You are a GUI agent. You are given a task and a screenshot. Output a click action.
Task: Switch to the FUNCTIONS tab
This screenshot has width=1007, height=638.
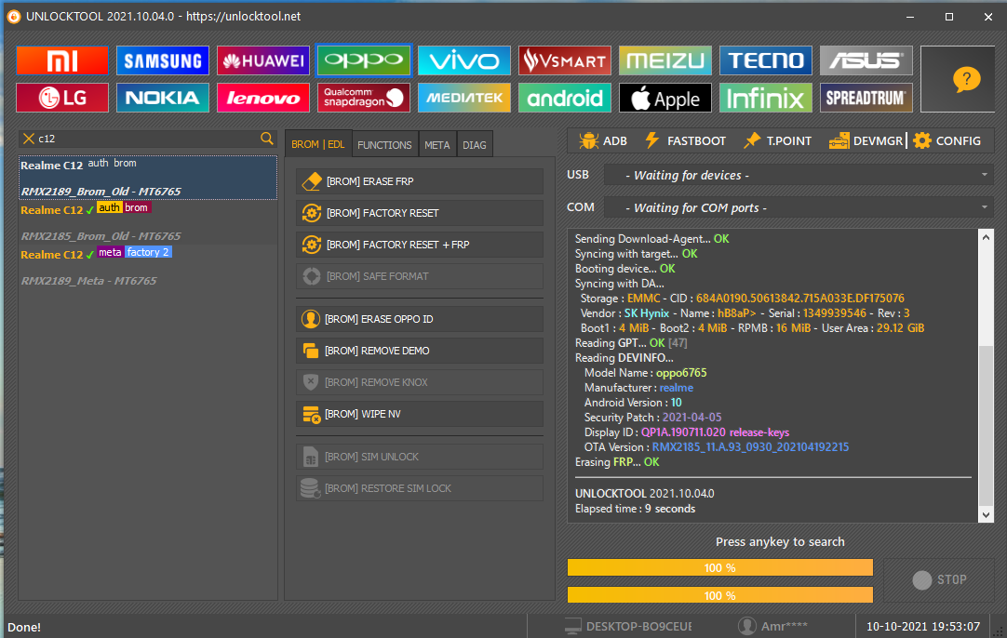coord(384,145)
